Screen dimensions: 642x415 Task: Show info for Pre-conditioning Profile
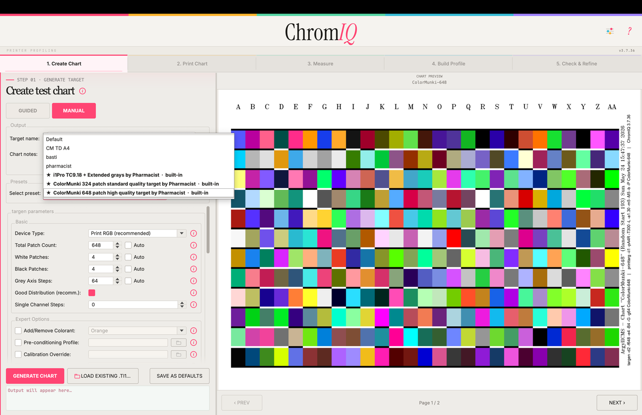coord(194,342)
